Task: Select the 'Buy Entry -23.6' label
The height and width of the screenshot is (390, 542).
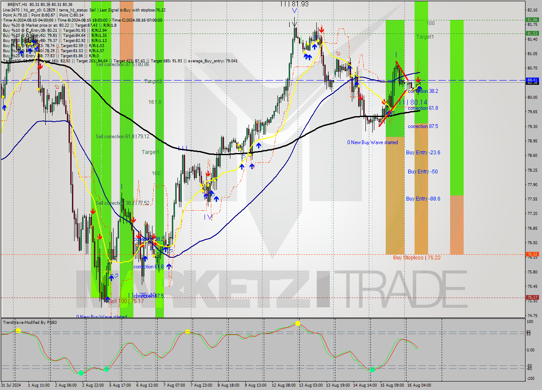Action: [423, 152]
